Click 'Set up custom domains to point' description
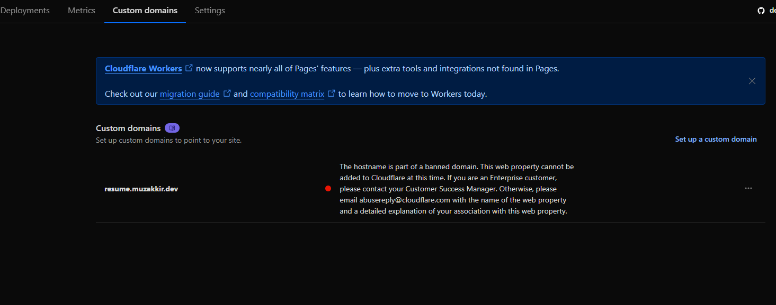This screenshot has height=305, width=776. (168, 141)
